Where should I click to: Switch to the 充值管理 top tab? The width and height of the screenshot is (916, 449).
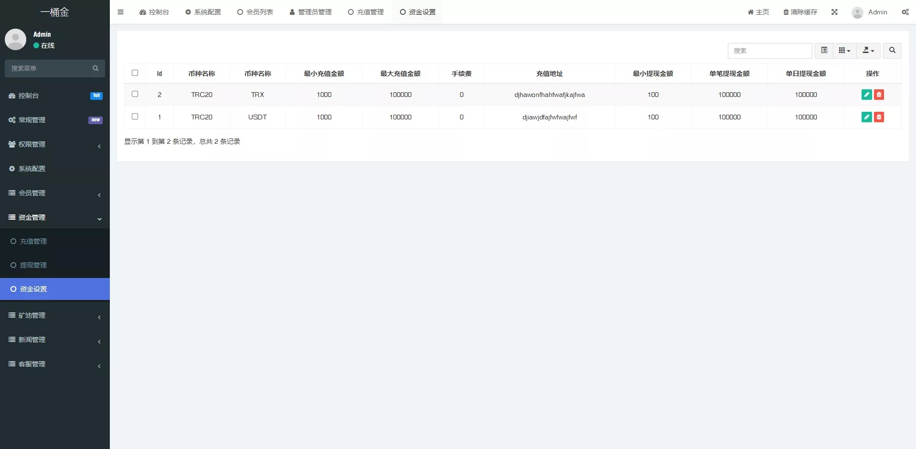[x=366, y=12]
